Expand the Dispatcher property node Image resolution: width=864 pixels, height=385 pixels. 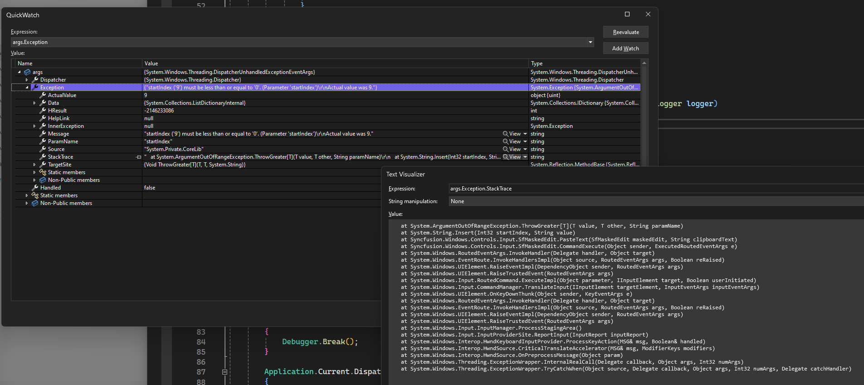[x=27, y=80]
